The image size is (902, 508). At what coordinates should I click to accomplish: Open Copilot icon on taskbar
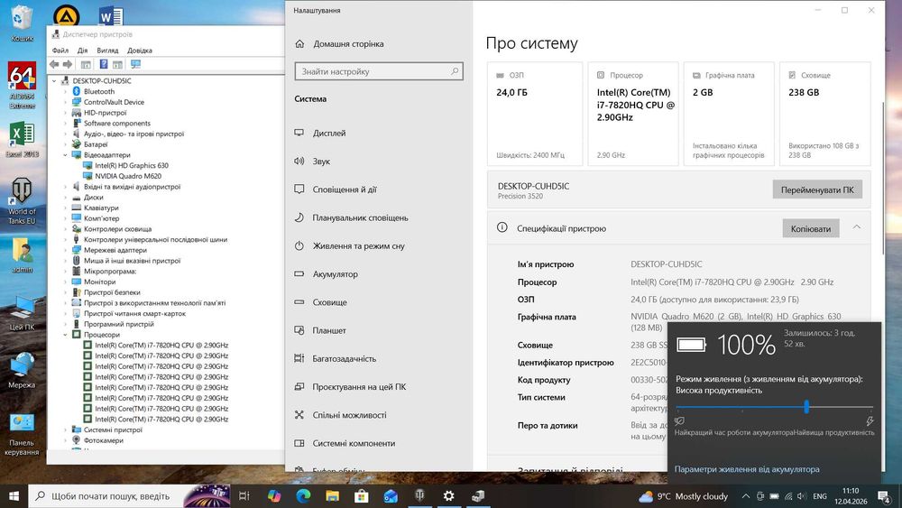coord(274,496)
